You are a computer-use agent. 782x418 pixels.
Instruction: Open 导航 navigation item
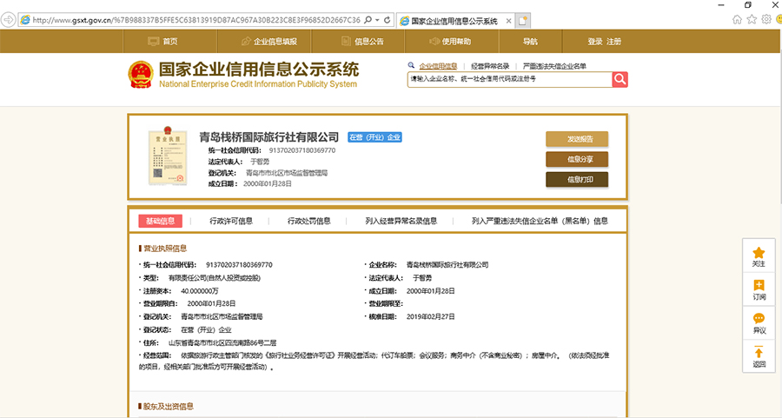(530, 42)
